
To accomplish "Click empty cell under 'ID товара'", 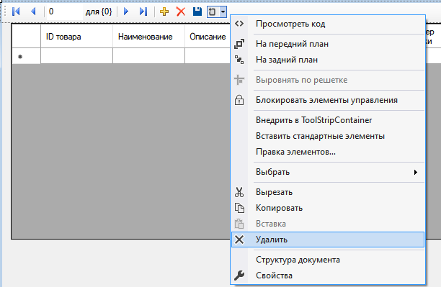I will [77, 56].
